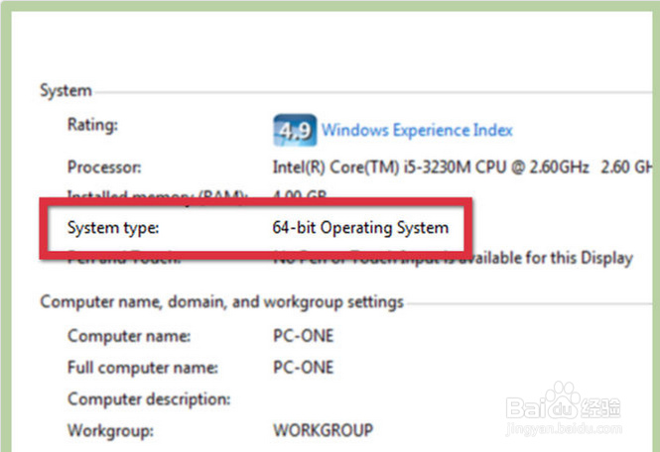660x452 pixels.
Task: Click the System section heading
Action: pyautogui.click(x=66, y=91)
